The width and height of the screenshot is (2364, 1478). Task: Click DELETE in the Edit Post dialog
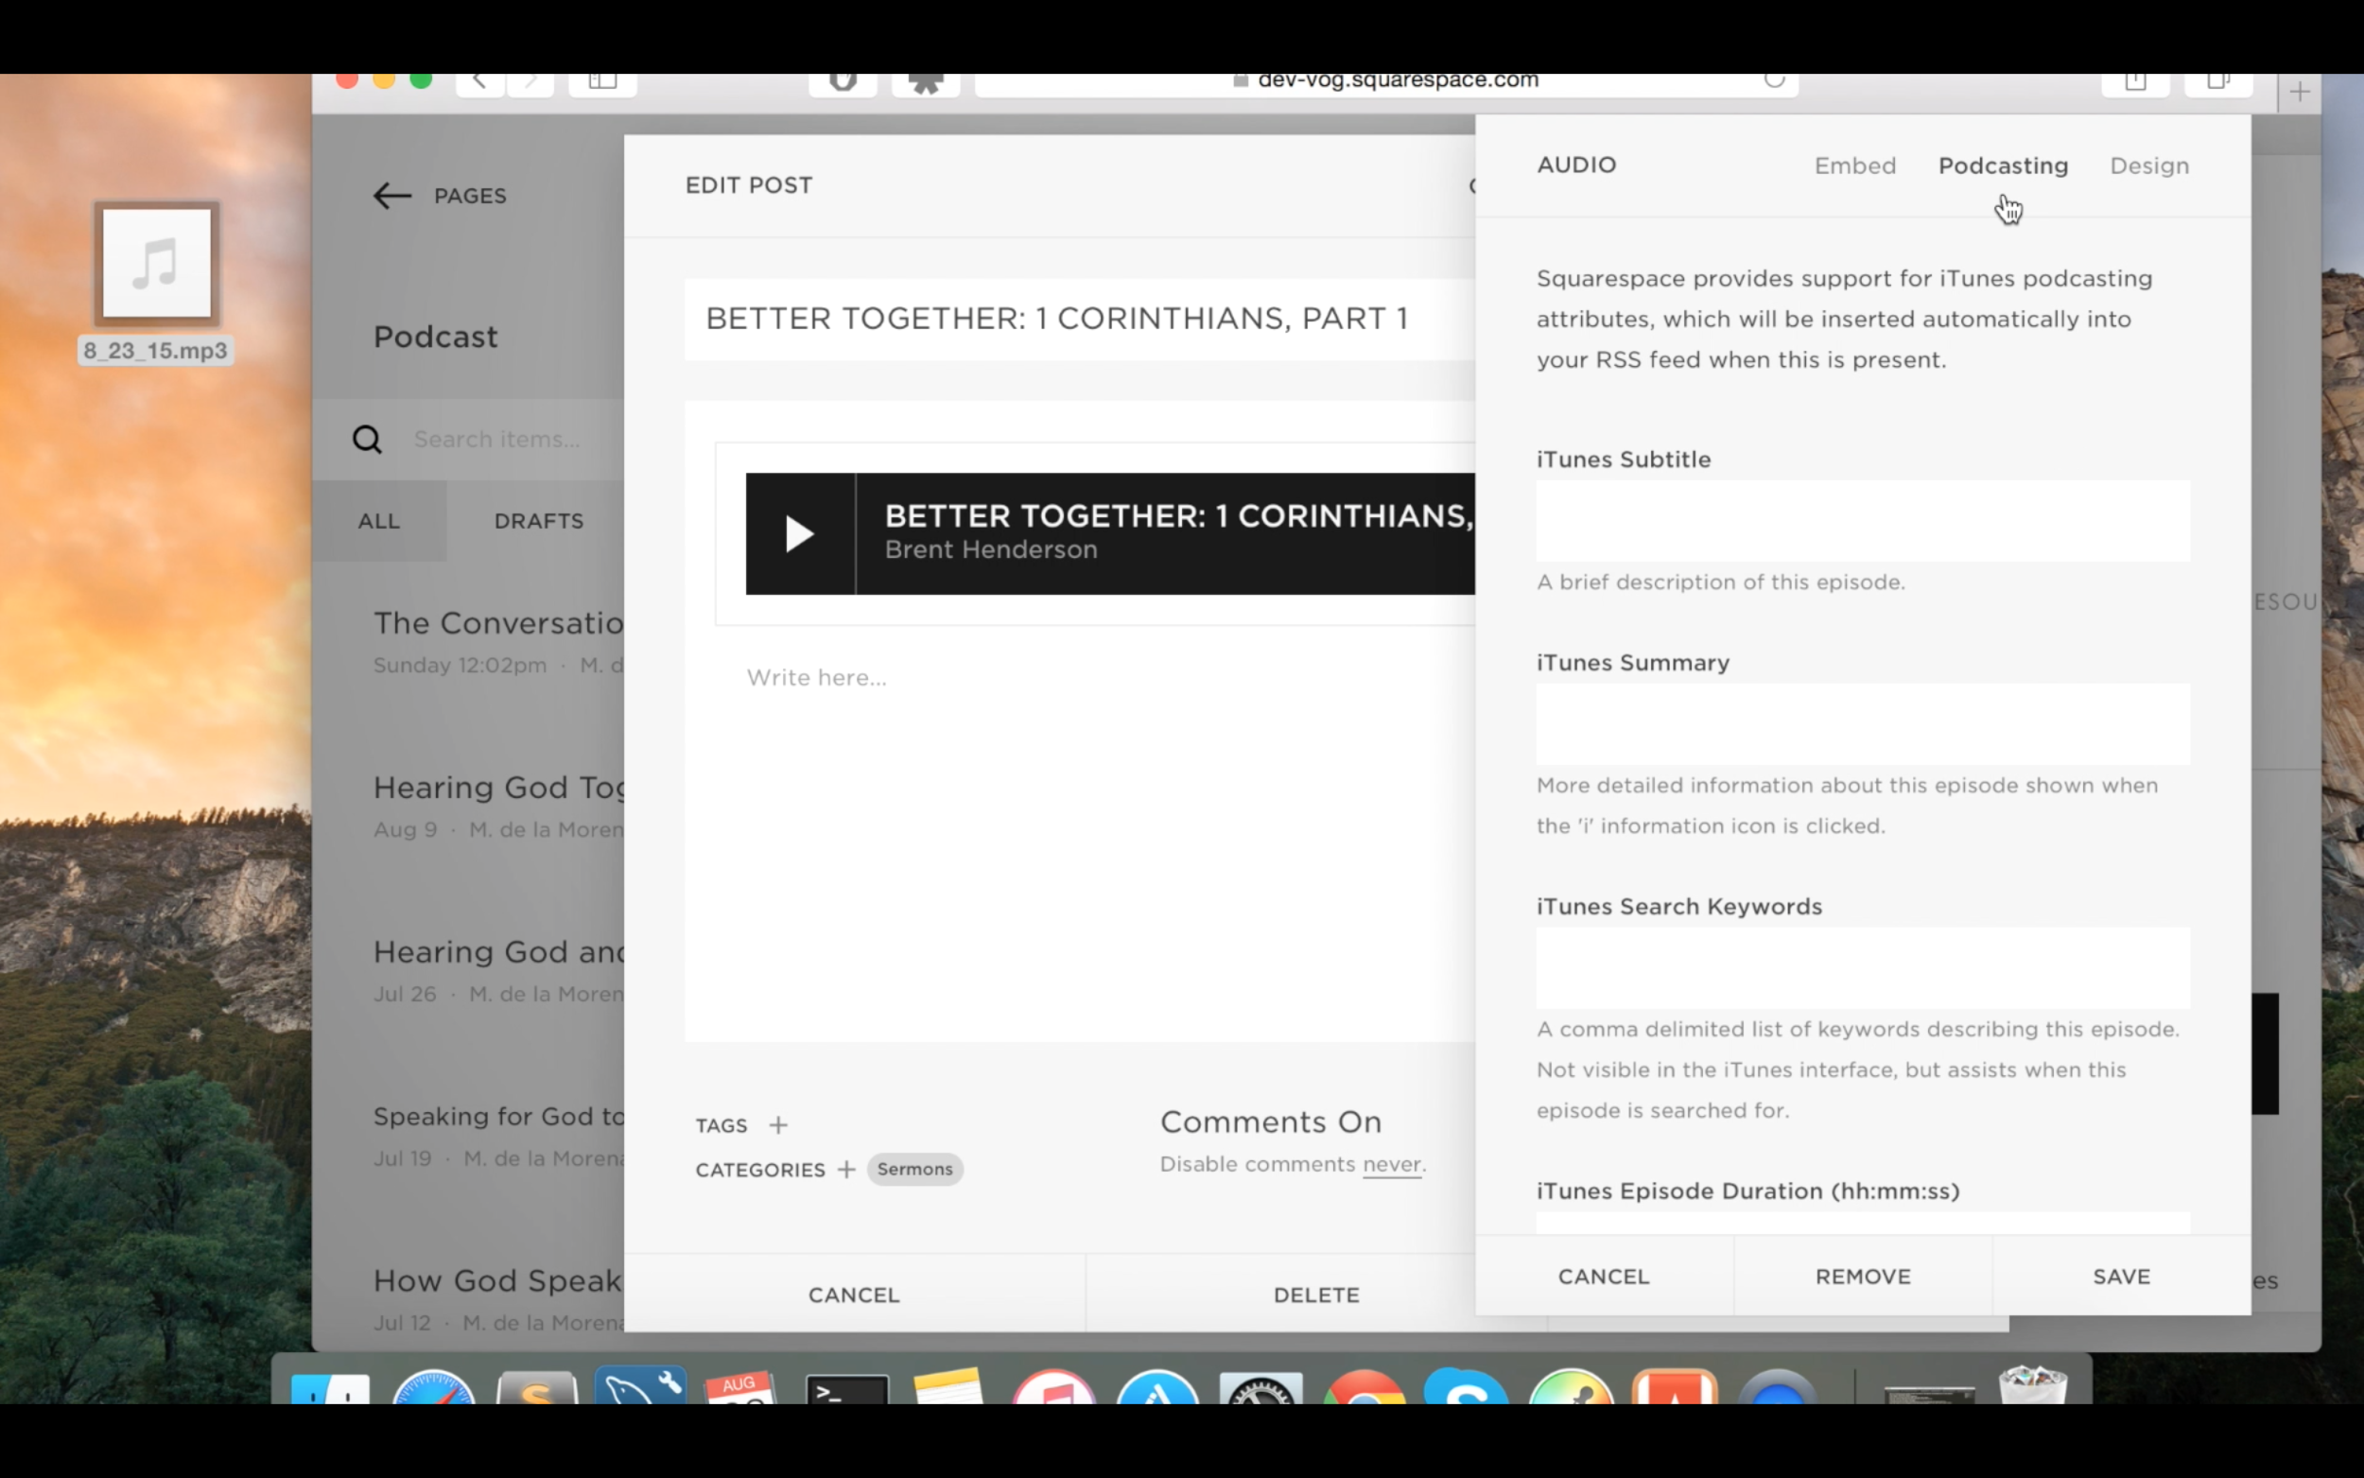click(1316, 1295)
